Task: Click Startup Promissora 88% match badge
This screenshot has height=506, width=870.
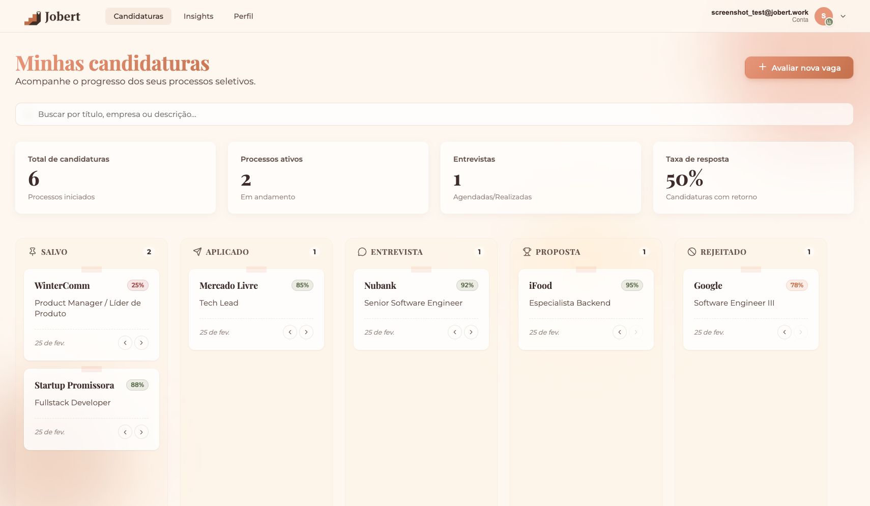Action: [x=137, y=385]
